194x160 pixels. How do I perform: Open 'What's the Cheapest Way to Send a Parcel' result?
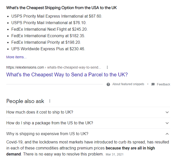click(x=67, y=75)
